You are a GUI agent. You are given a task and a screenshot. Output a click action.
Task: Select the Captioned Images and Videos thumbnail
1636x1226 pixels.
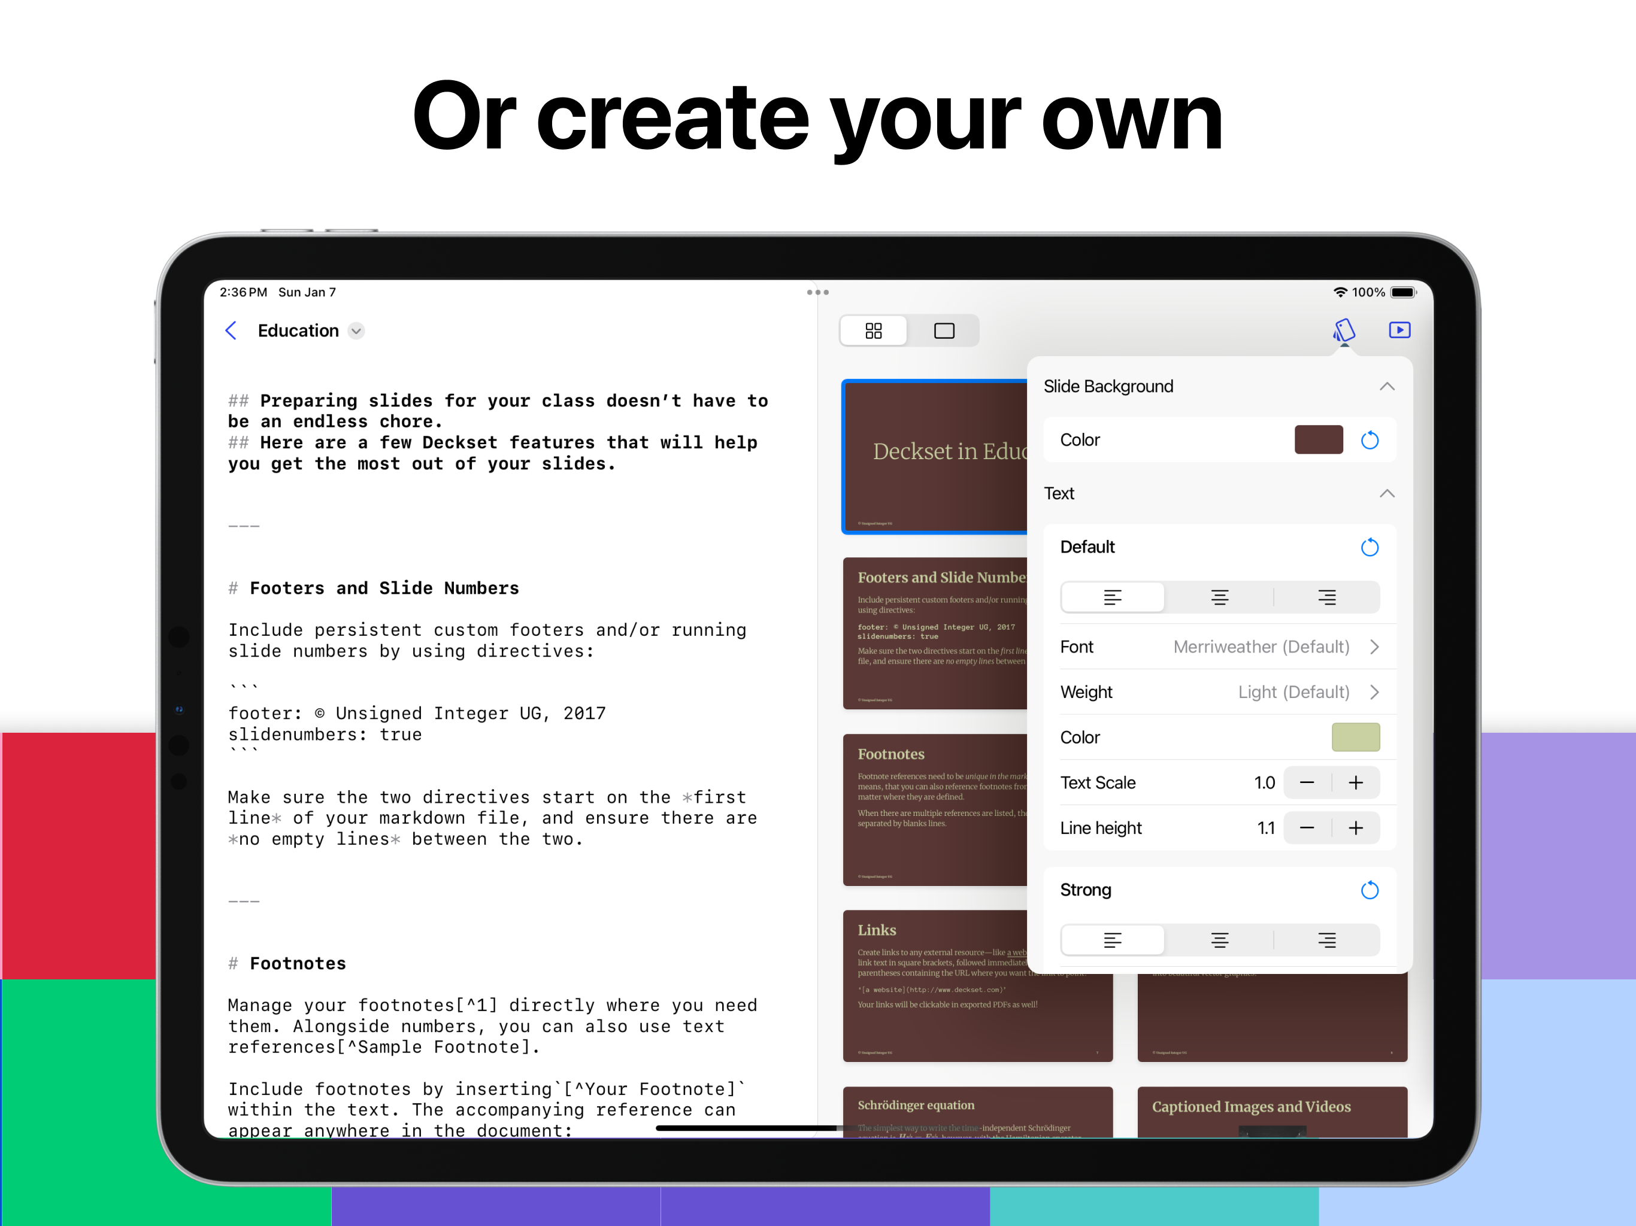click(1272, 1112)
